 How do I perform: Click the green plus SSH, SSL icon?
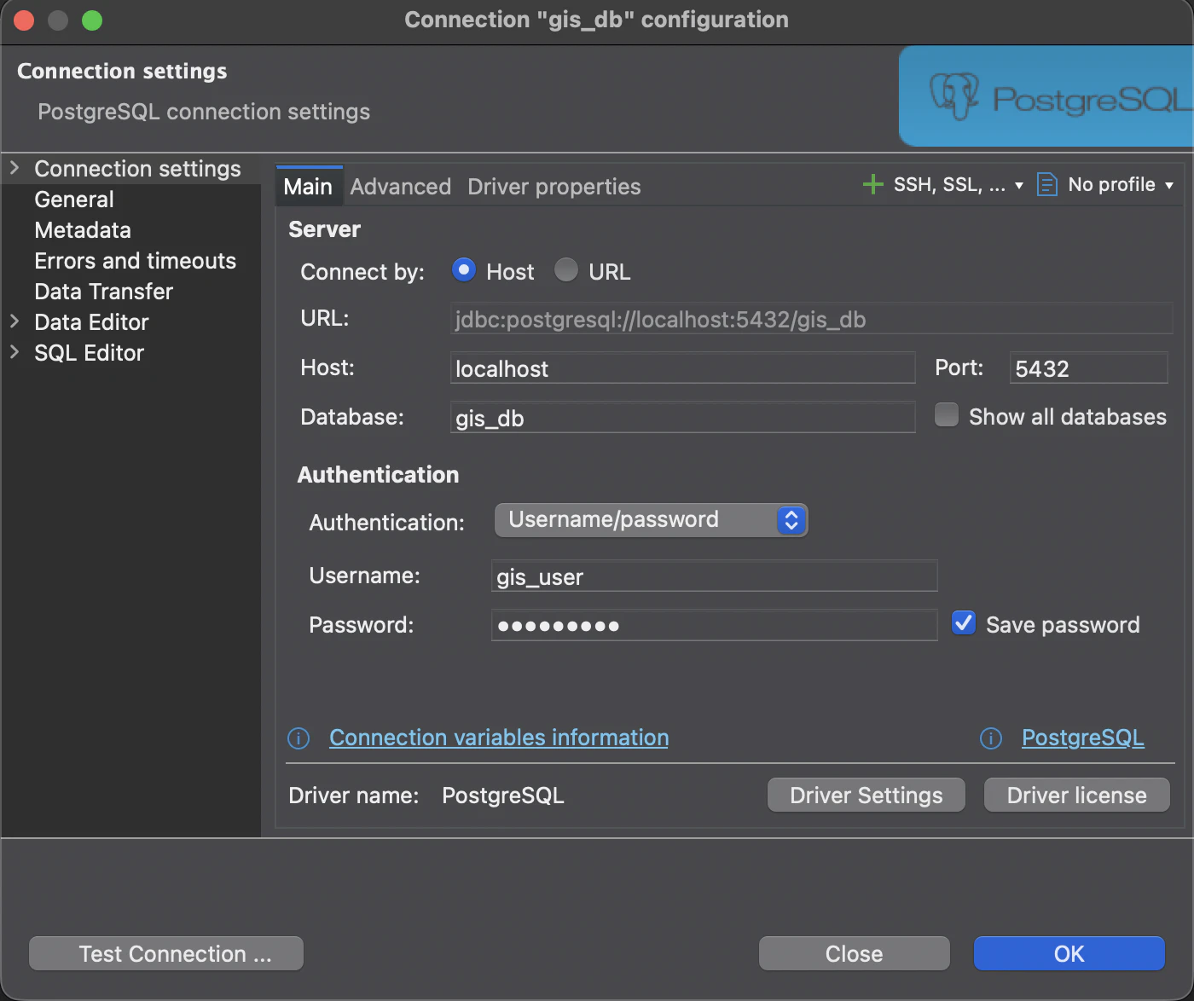tap(872, 184)
